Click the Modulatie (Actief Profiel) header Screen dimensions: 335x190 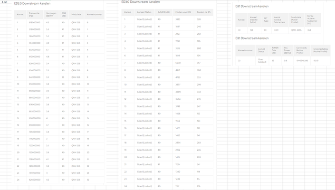(296, 19)
